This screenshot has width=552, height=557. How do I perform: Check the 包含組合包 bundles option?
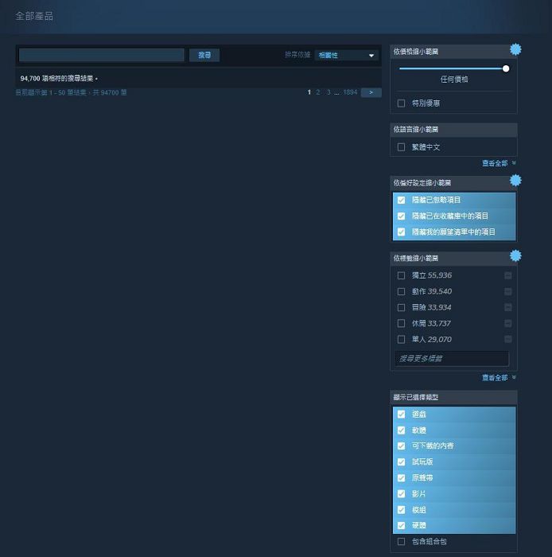(401, 541)
